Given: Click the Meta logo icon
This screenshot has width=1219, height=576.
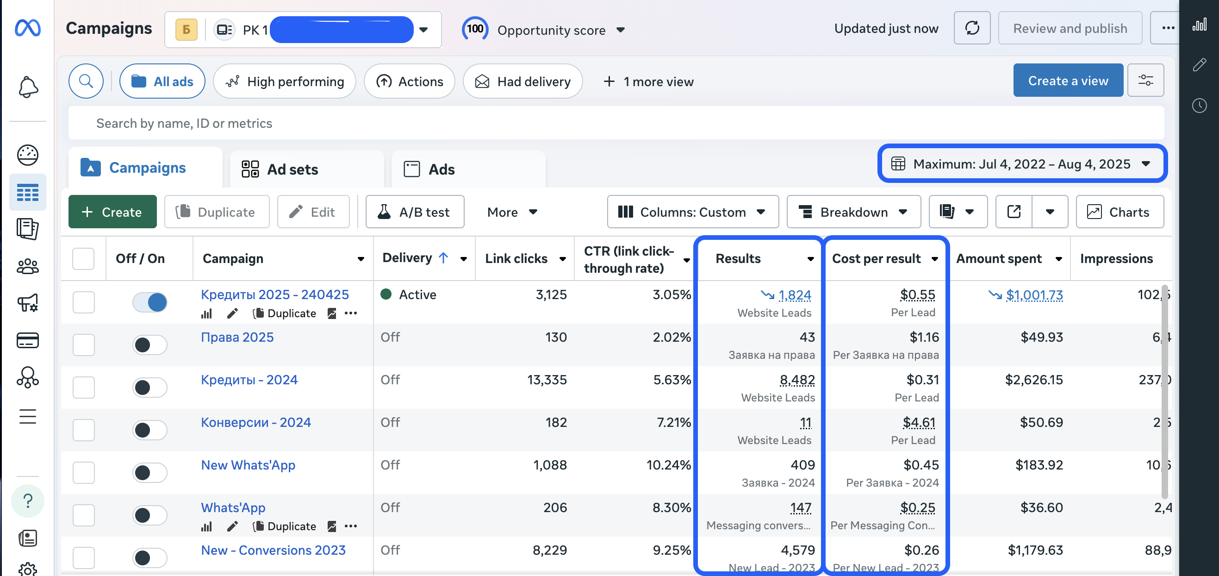Looking at the screenshot, I should pyautogui.click(x=27, y=28).
